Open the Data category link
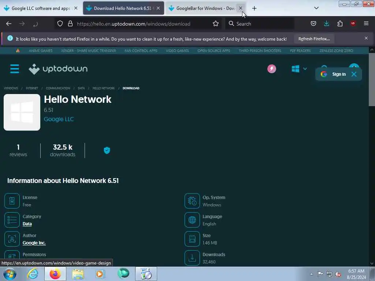The width and height of the screenshot is (375, 281). tap(27, 224)
